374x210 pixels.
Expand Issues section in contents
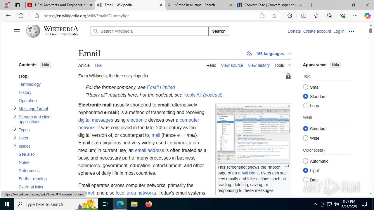click(x=15, y=146)
